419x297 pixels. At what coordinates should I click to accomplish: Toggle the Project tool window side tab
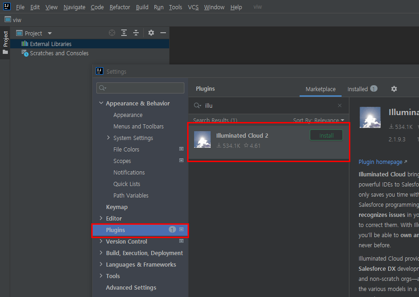coord(5,43)
